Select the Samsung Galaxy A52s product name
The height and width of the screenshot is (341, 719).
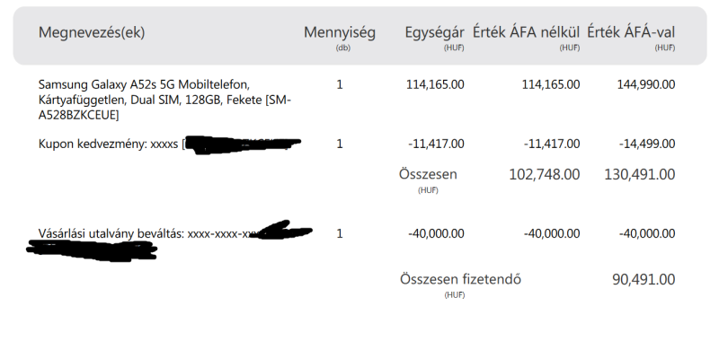coord(164,100)
